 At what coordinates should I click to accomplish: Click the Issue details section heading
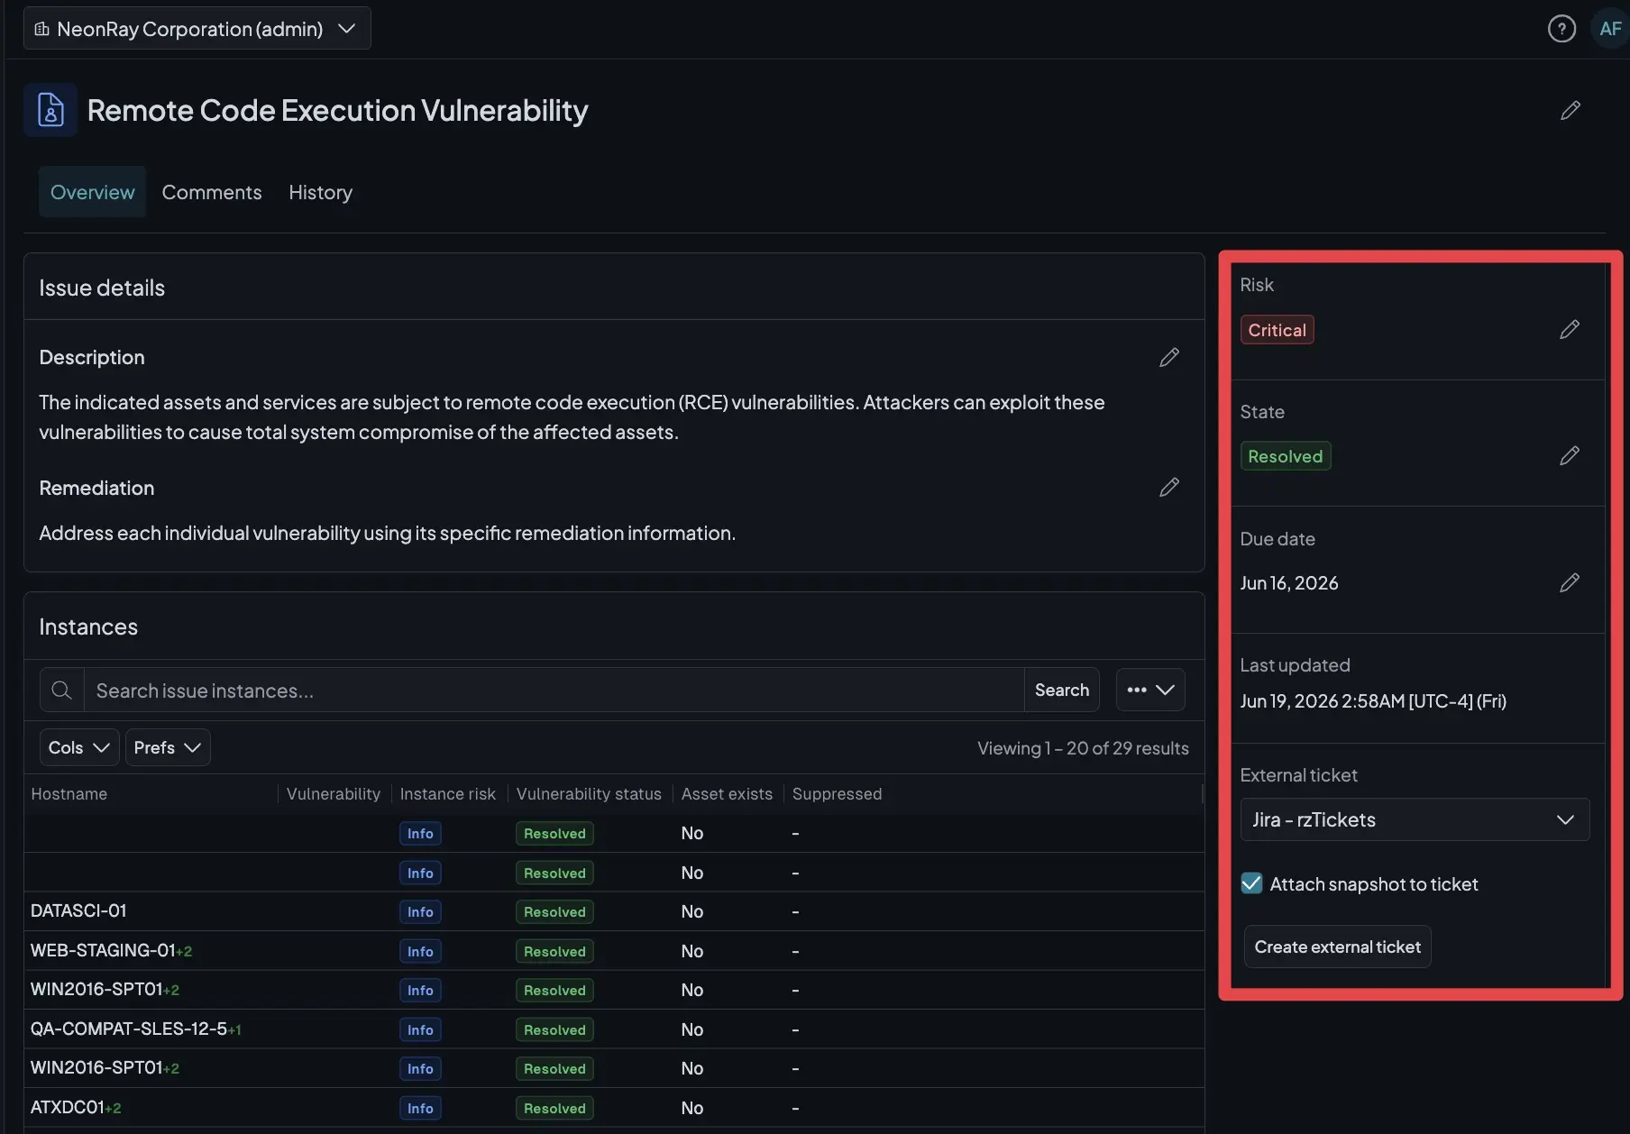tap(102, 288)
